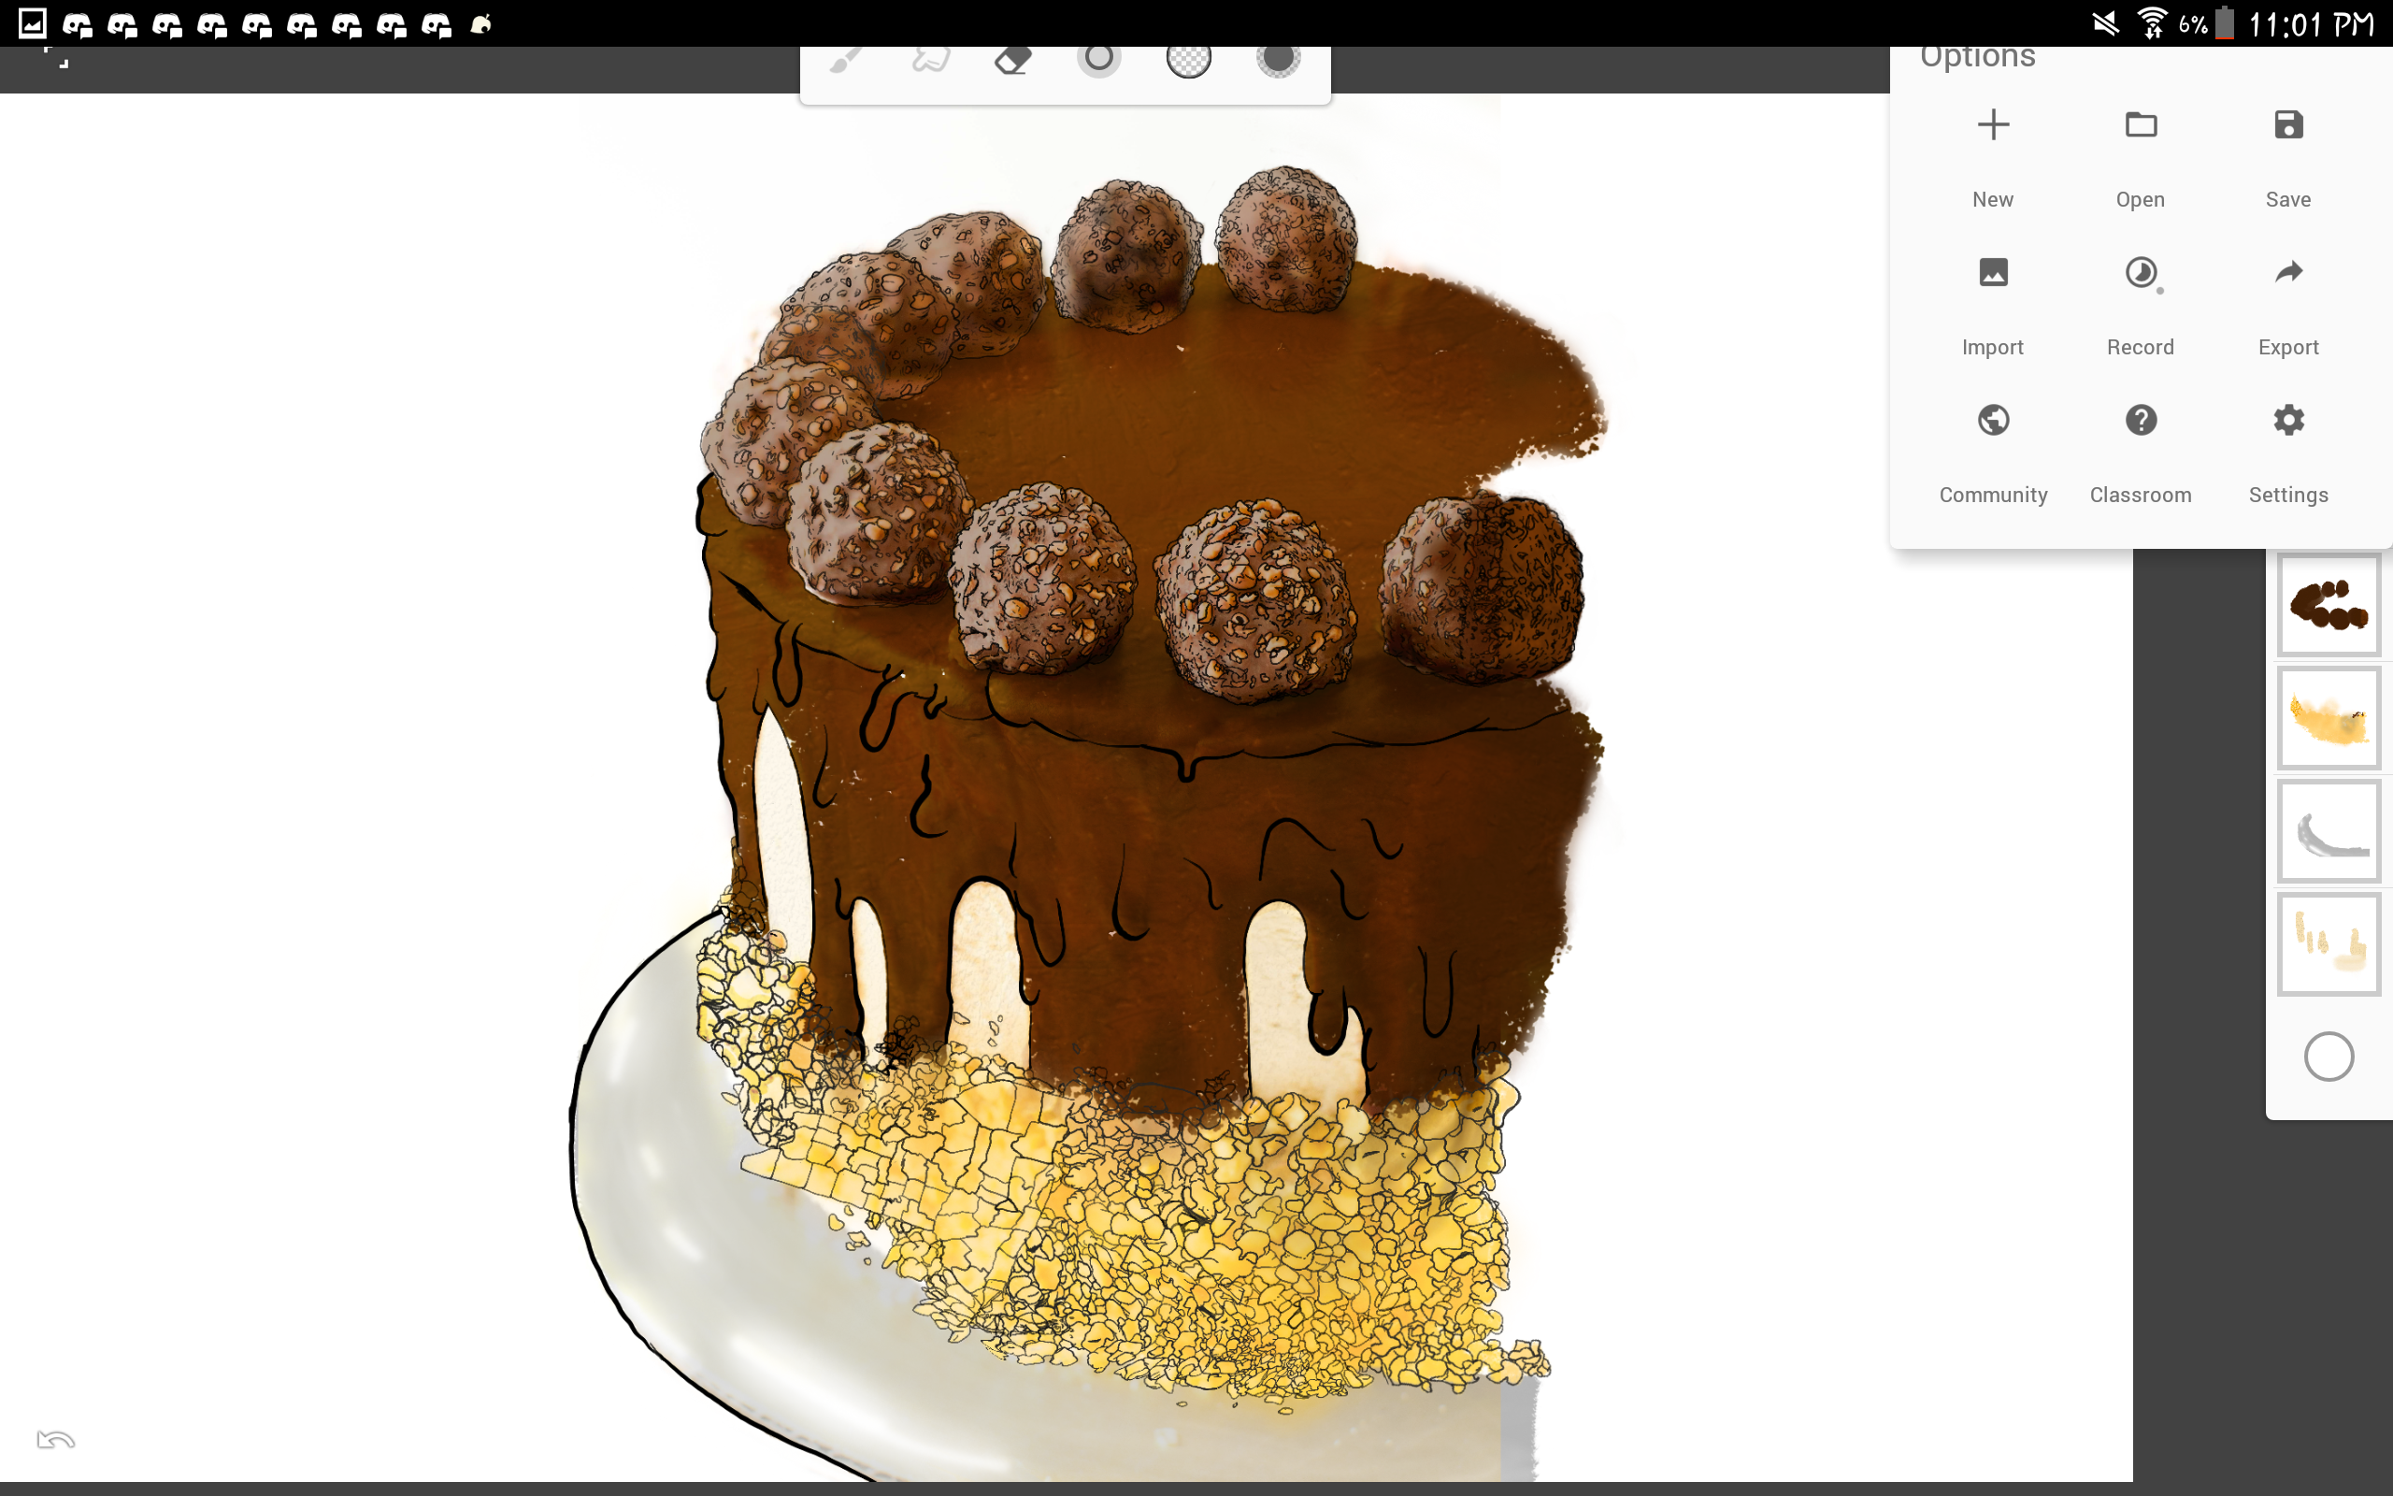The image size is (2393, 1496).
Task: Tap the checkered transparency circle
Action: (x=1187, y=59)
